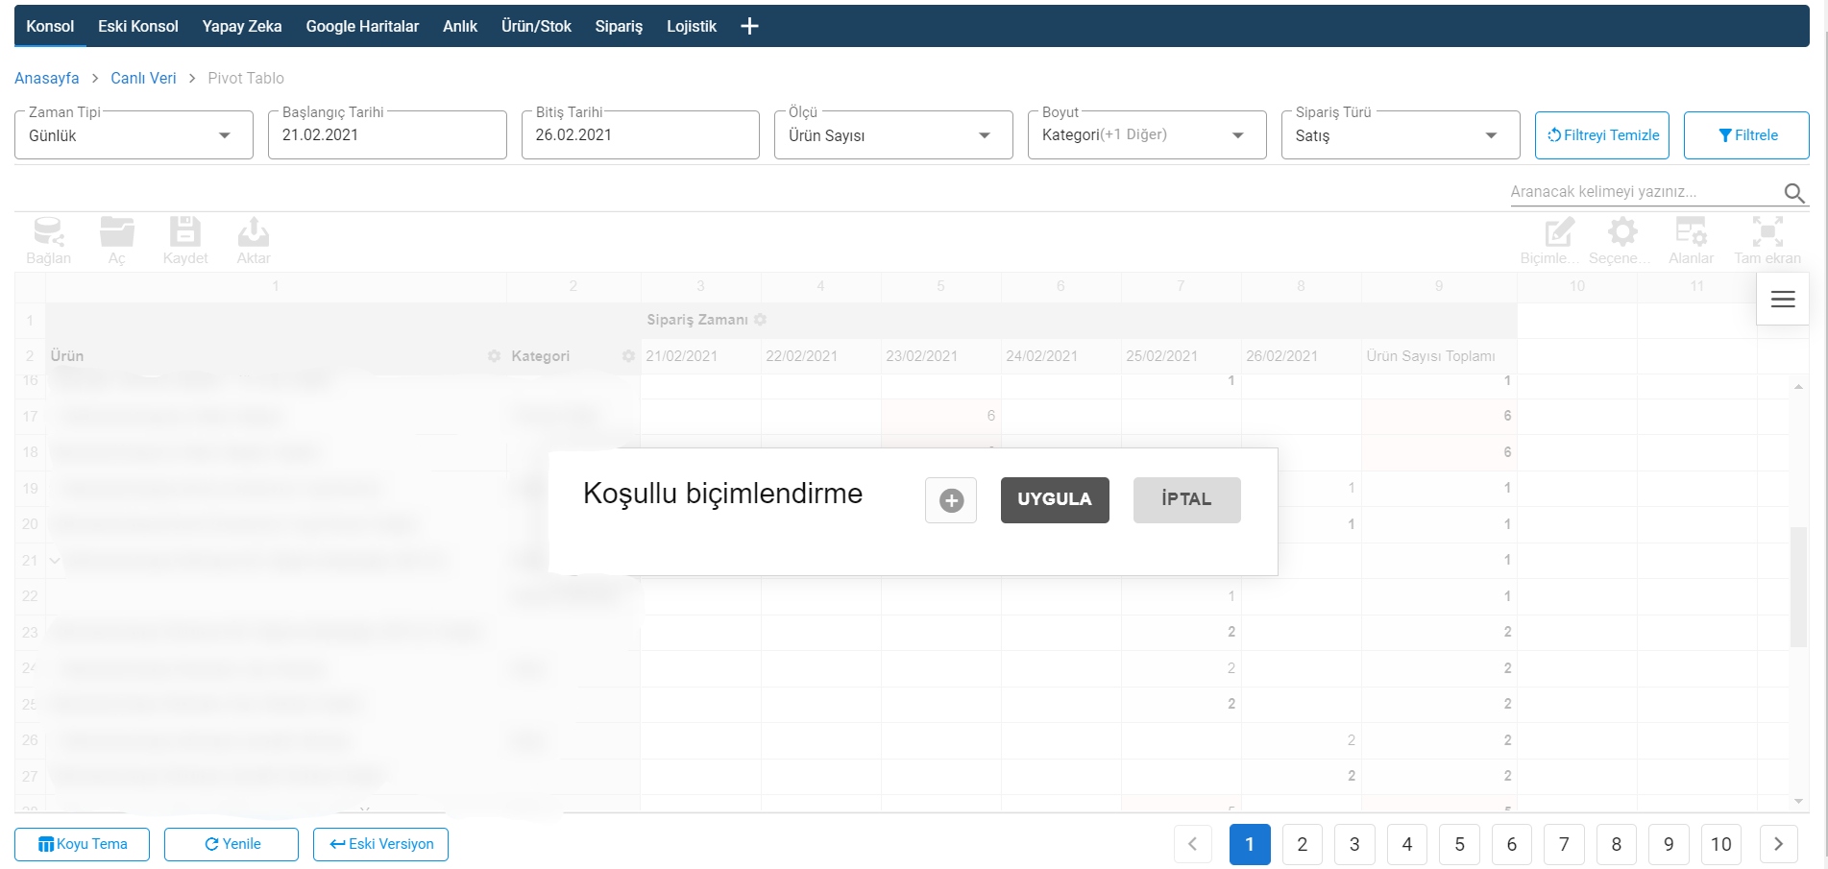
Task: Expand row 21 chevron
Action: 55,561
